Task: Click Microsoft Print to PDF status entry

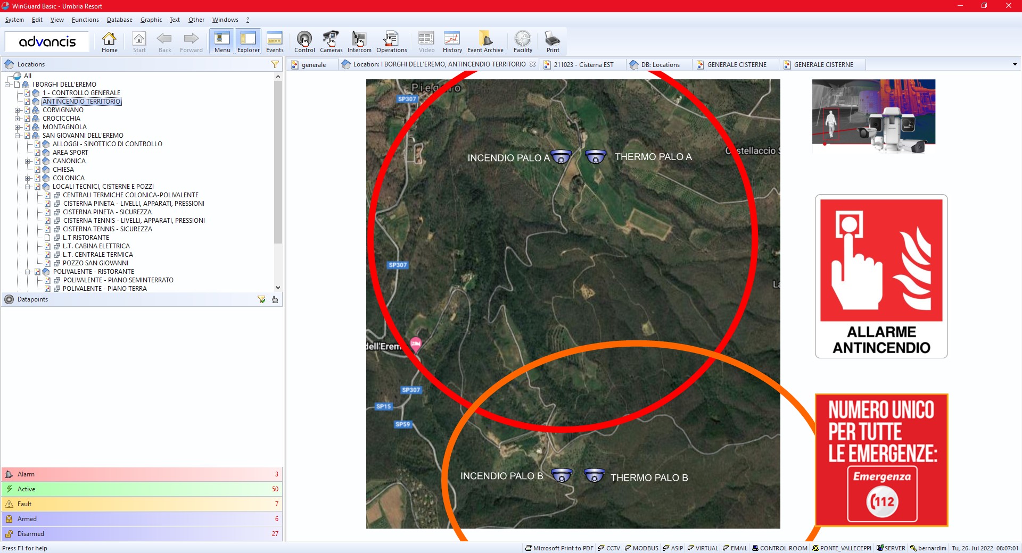Action: 559,548
